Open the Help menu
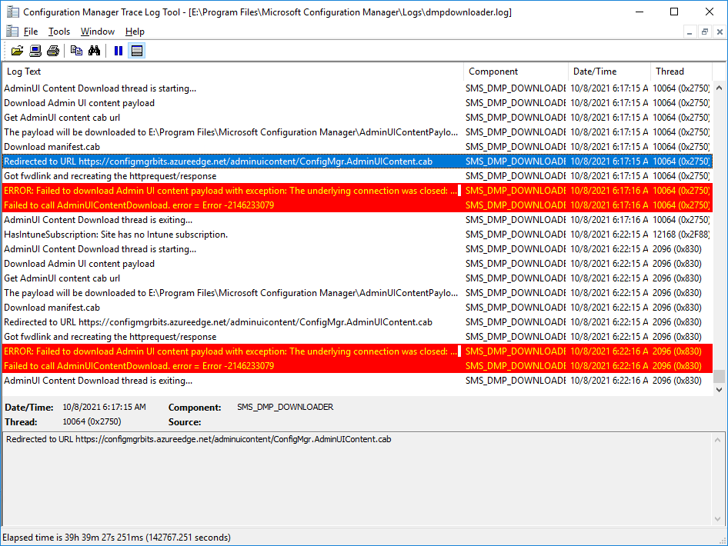 134,32
